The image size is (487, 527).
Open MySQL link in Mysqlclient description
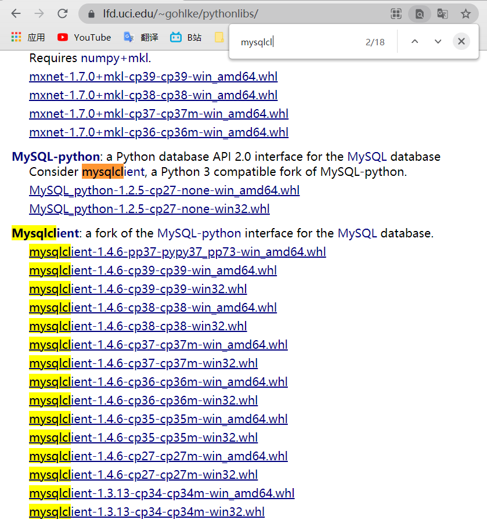[357, 233]
